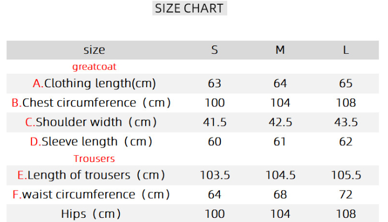The width and height of the screenshot is (388, 222).
Task: Select the red greatcoat section label
Action: click(x=94, y=67)
